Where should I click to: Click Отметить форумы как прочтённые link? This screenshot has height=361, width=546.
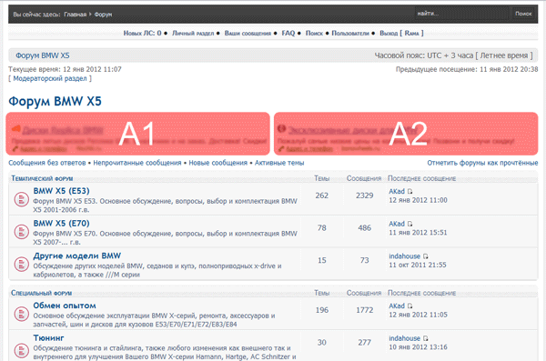482,163
